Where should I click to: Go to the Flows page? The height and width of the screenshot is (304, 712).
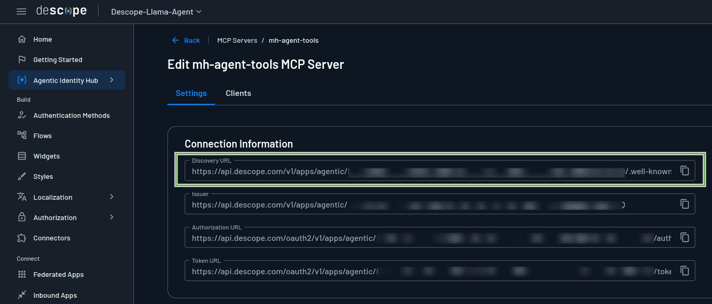[67, 136]
